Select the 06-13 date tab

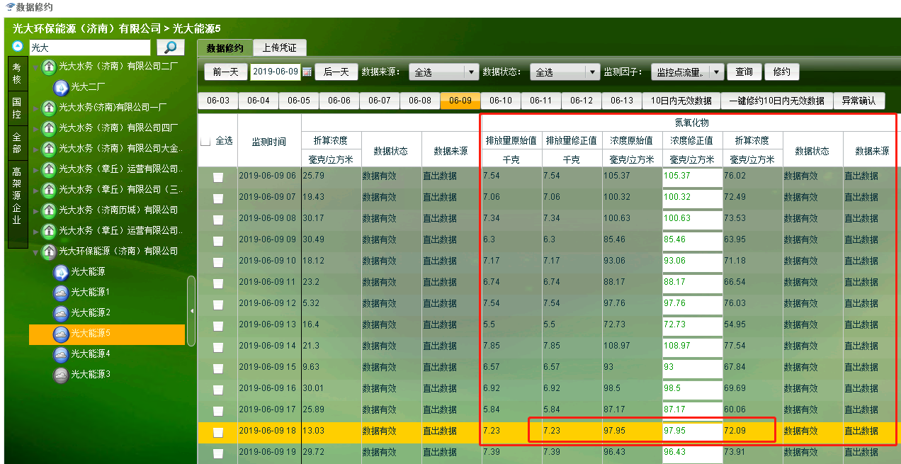pos(622,101)
